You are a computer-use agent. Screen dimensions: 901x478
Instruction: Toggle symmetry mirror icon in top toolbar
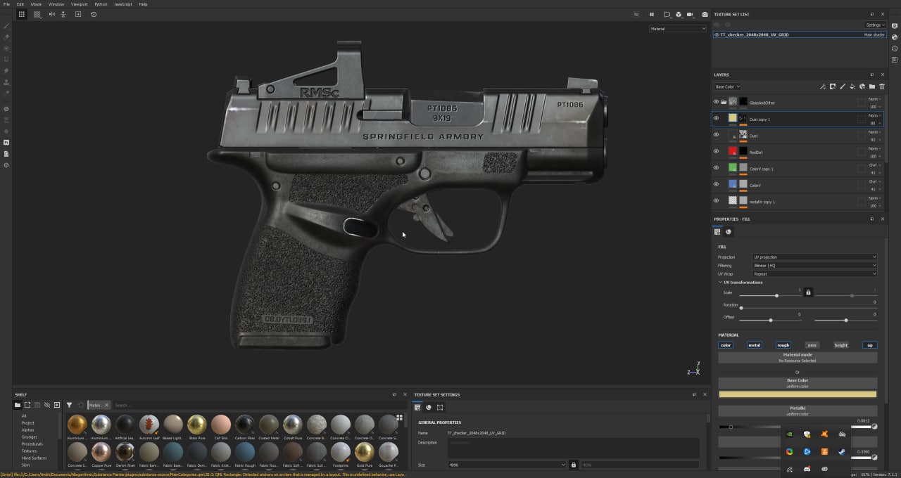[51, 14]
